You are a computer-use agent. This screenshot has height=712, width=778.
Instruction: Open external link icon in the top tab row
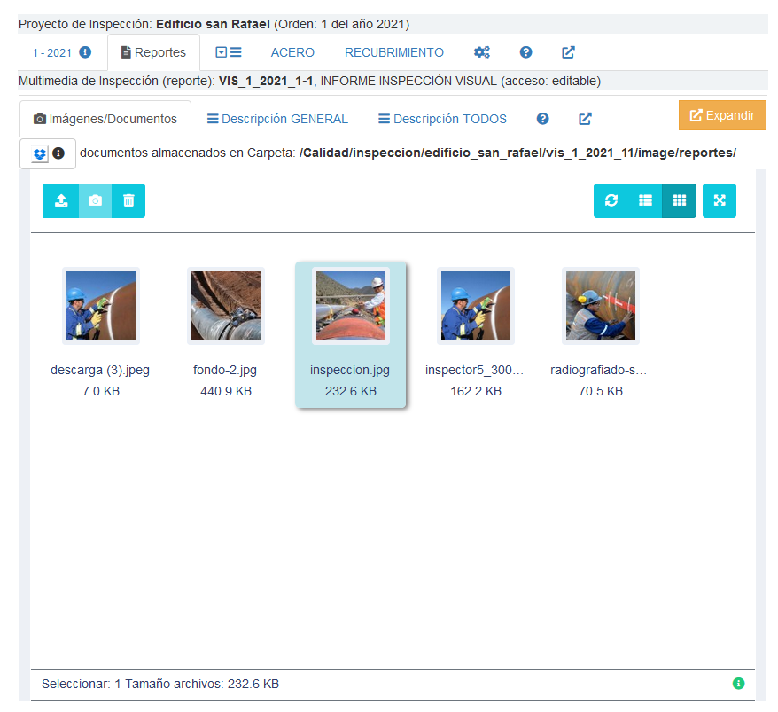(569, 52)
